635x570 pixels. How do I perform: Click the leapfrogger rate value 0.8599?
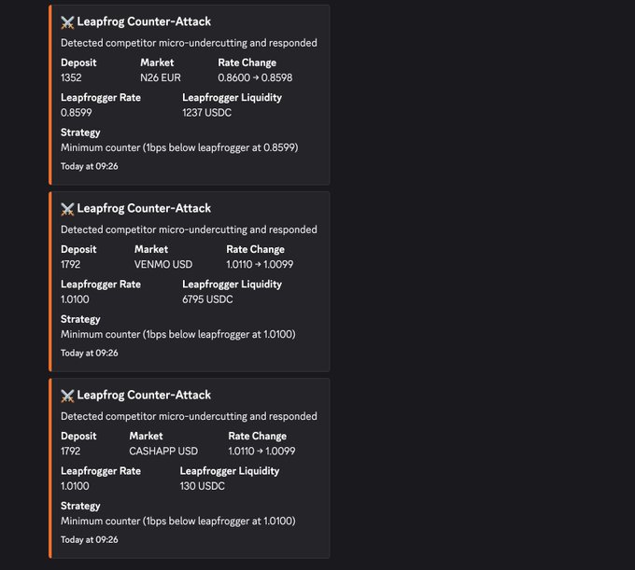pos(76,113)
